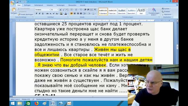This screenshot has height=106, width=188.
Task: Click the Save icon in quick access toolbar
Action: [x=18, y=2]
